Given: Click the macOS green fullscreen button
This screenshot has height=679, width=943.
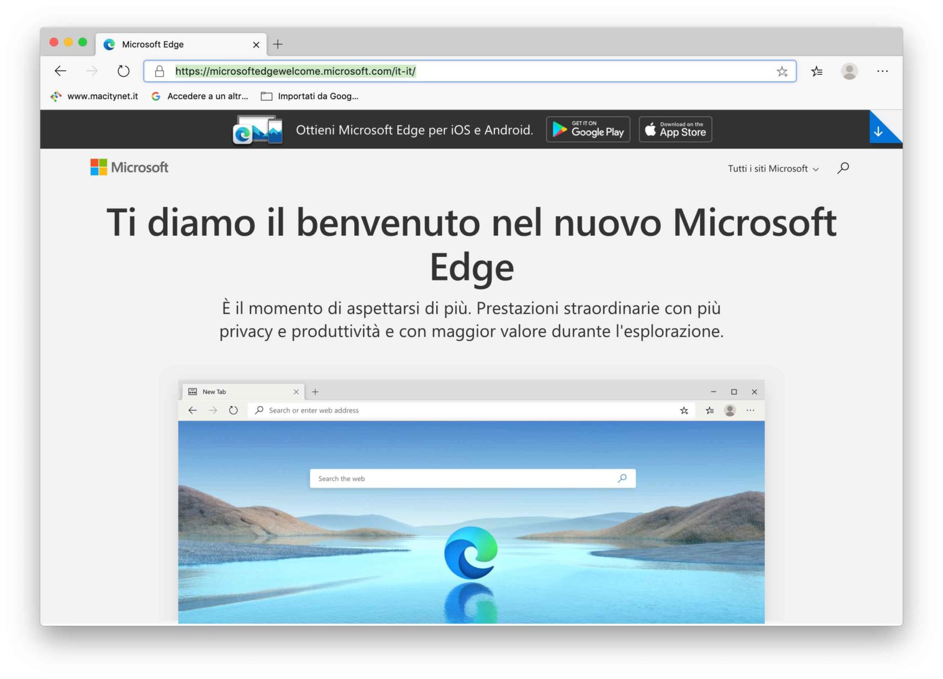Looking at the screenshot, I should 83,42.
